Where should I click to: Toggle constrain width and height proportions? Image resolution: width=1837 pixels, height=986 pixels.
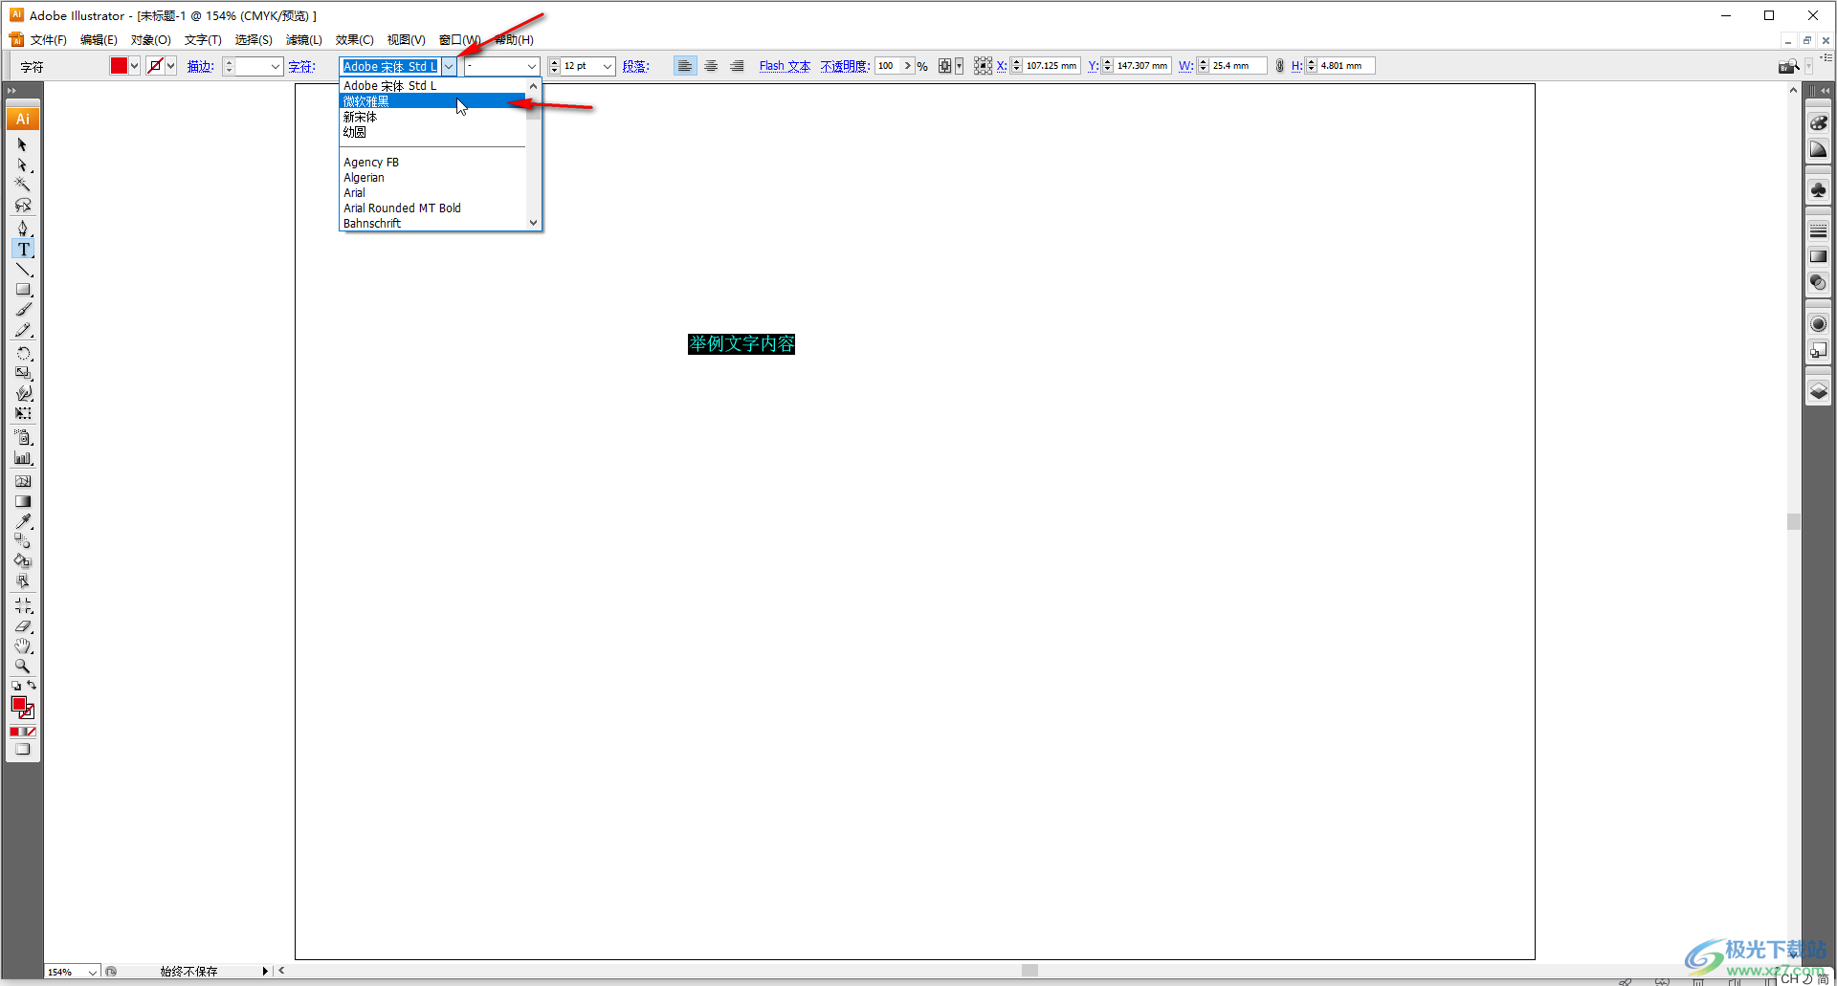pyautogui.click(x=1279, y=66)
